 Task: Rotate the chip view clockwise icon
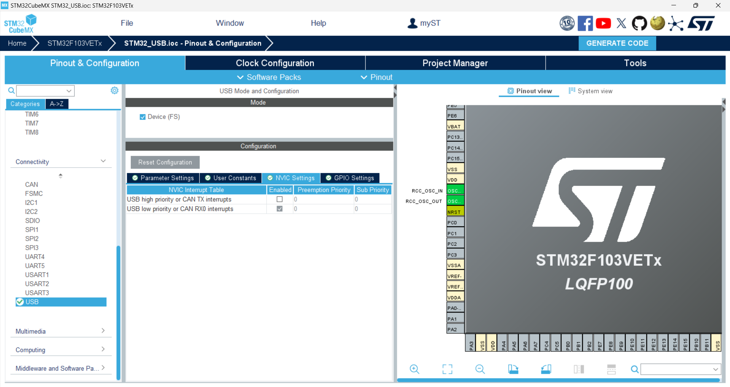click(513, 369)
